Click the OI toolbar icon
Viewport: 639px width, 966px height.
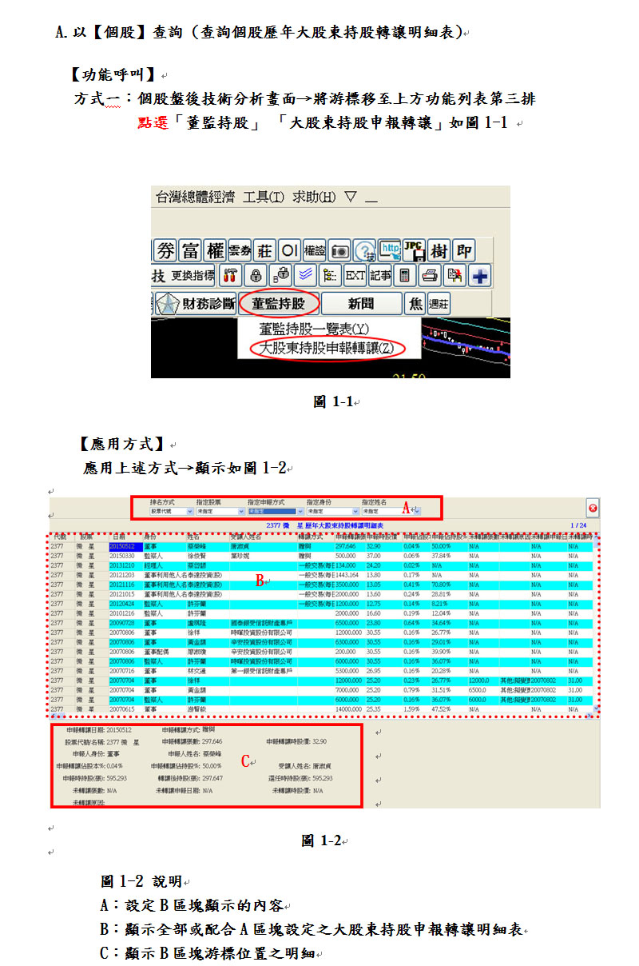pos(290,250)
